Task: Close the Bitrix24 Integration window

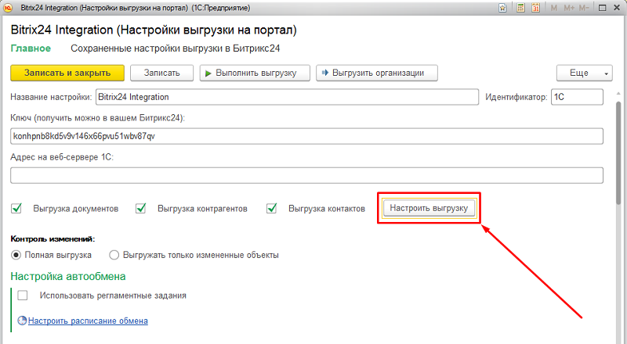Action: [x=617, y=8]
